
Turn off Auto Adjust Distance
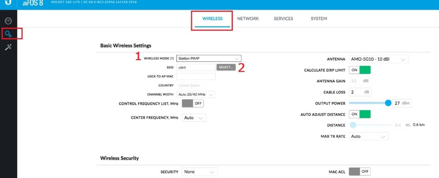359,115
